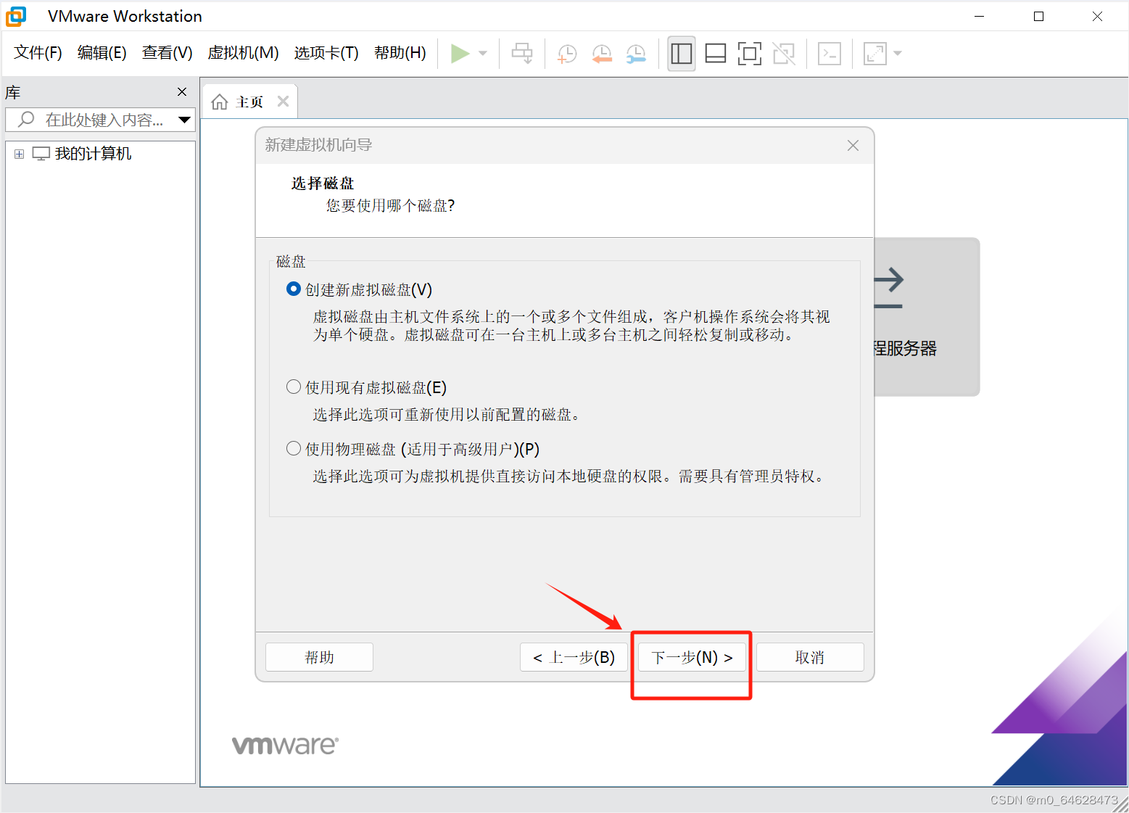This screenshot has height=813, width=1129.
Task: Select 使用物理磁盘 (P) radio option
Action: point(294,449)
